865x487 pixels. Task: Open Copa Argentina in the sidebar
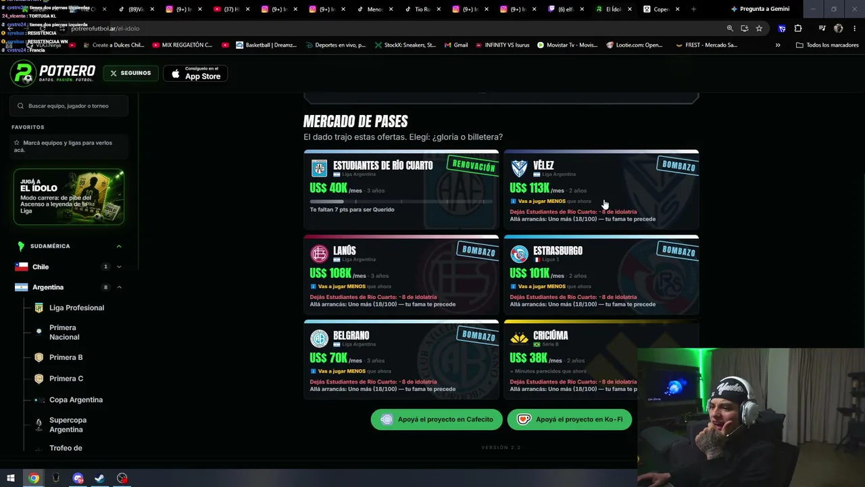(76, 400)
